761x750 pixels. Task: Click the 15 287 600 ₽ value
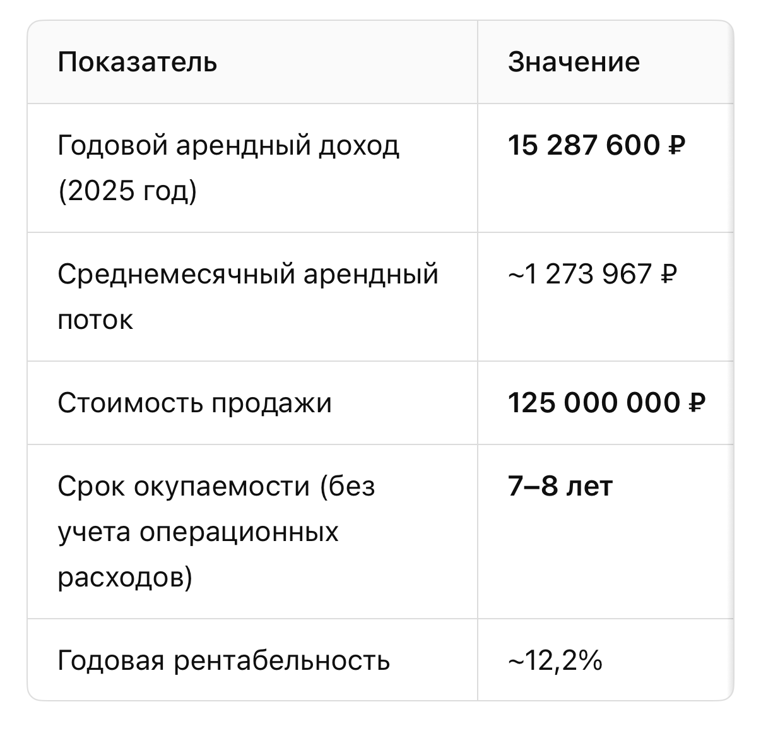tap(596, 145)
